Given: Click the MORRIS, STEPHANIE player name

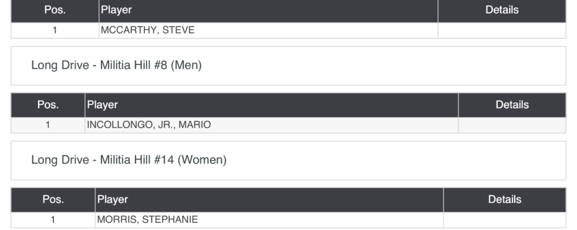Looking at the screenshot, I should pyautogui.click(x=147, y=219).
